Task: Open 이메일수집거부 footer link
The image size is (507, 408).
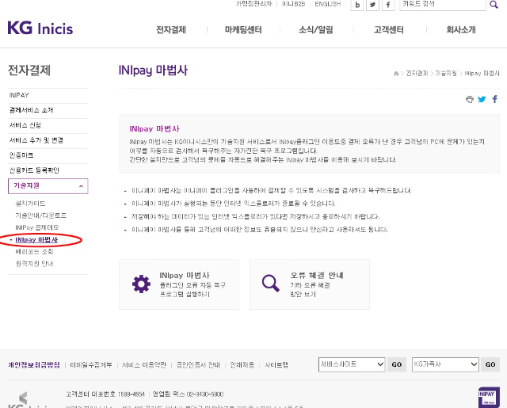Action: pos(91,365)
